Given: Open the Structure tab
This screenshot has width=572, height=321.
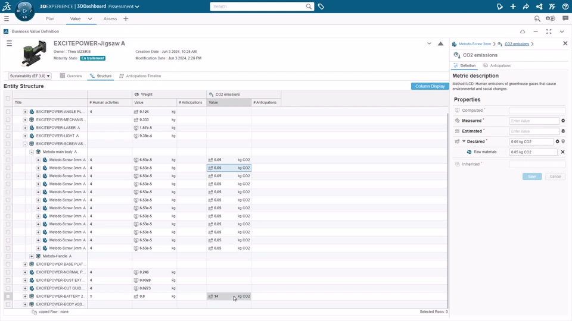Looking at the screenshot, I should tap(101, 76).
